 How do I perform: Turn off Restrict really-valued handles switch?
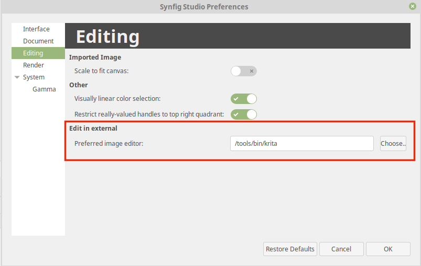(243, 114)
